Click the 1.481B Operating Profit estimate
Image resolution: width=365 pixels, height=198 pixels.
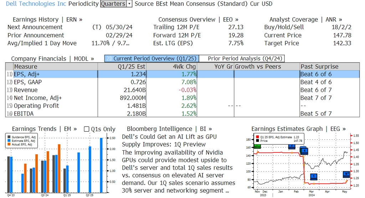[x=137, y=106]
